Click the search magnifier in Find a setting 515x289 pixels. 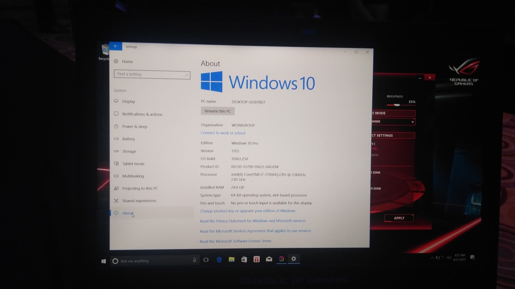(x=186, y=75)
